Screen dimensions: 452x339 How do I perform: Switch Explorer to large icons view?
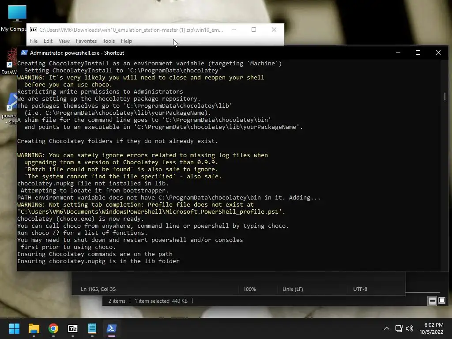click(441, 301)
